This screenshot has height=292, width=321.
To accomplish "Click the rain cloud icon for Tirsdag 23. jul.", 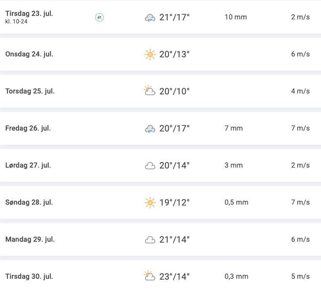I will pyautogui.click(x=150, y=18).
